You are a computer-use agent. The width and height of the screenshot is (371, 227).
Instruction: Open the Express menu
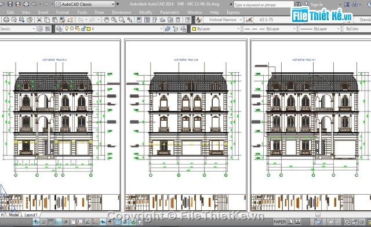[x=233, y=12]
